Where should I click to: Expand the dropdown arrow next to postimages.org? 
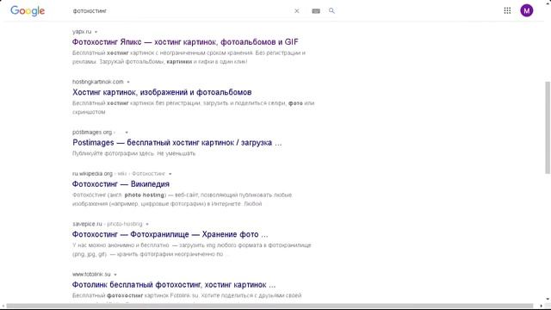click(127, 133)
